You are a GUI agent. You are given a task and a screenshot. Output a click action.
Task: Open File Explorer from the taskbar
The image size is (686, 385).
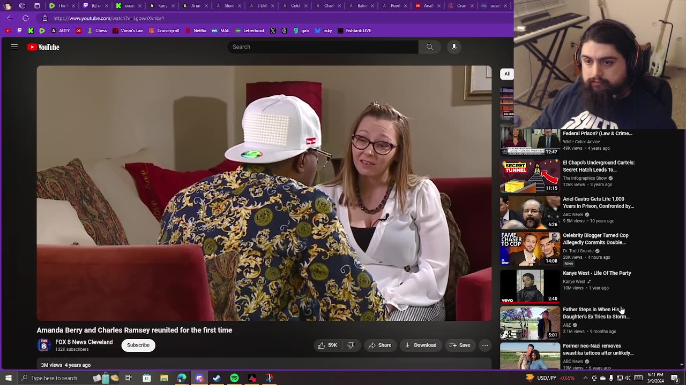click(164, 378)
